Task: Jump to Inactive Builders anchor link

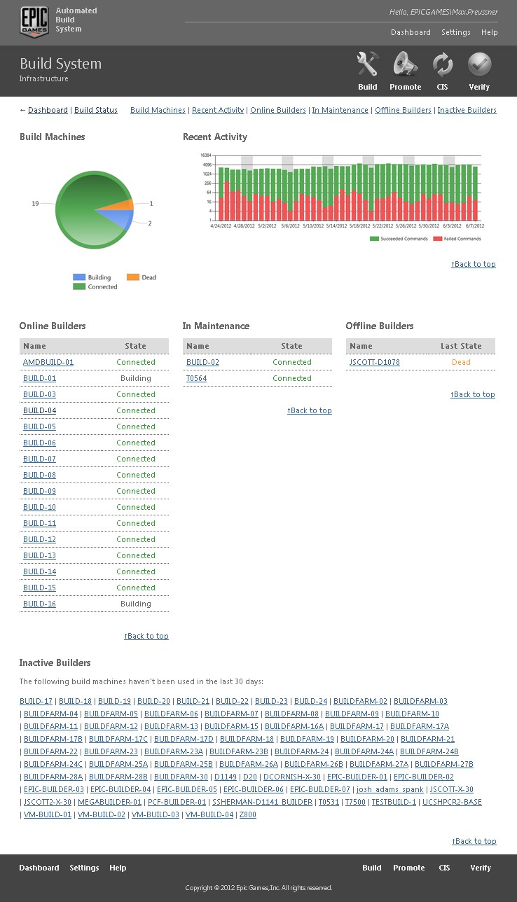Action: click(x=467, y=110)
